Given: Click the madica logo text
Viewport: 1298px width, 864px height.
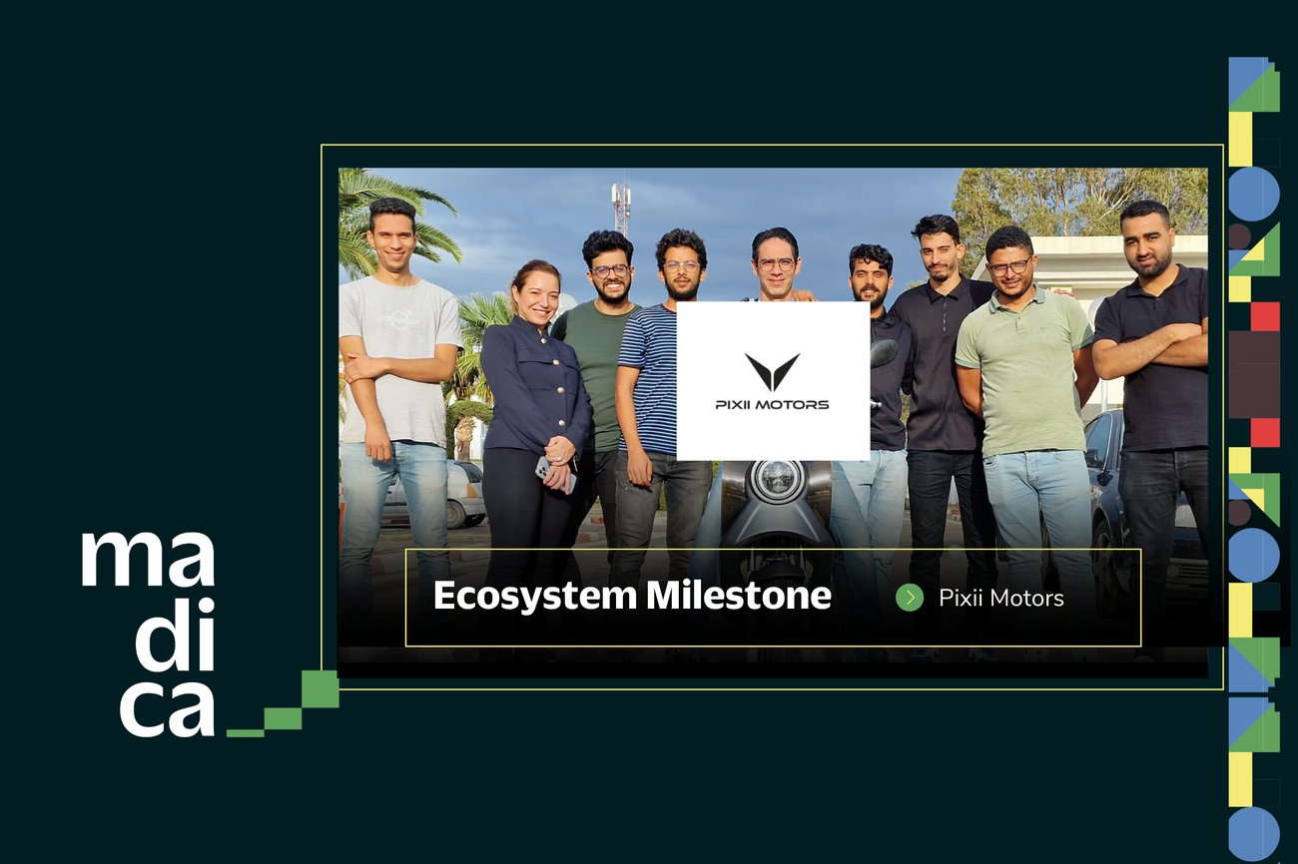Looking at the screenshot, I should coord(148,634).
